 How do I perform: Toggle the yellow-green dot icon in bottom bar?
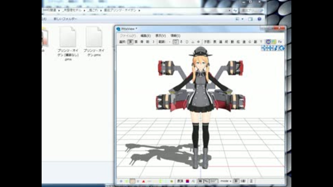[x=171, y=181]
